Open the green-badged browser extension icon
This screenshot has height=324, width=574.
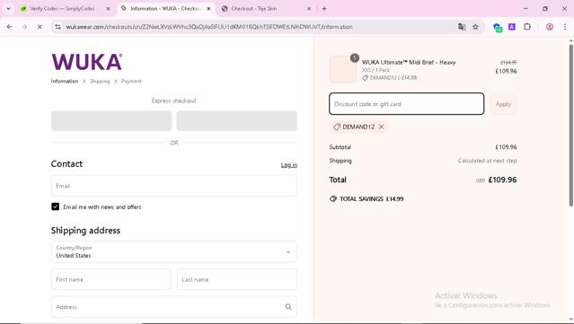(x=498, y=28)
